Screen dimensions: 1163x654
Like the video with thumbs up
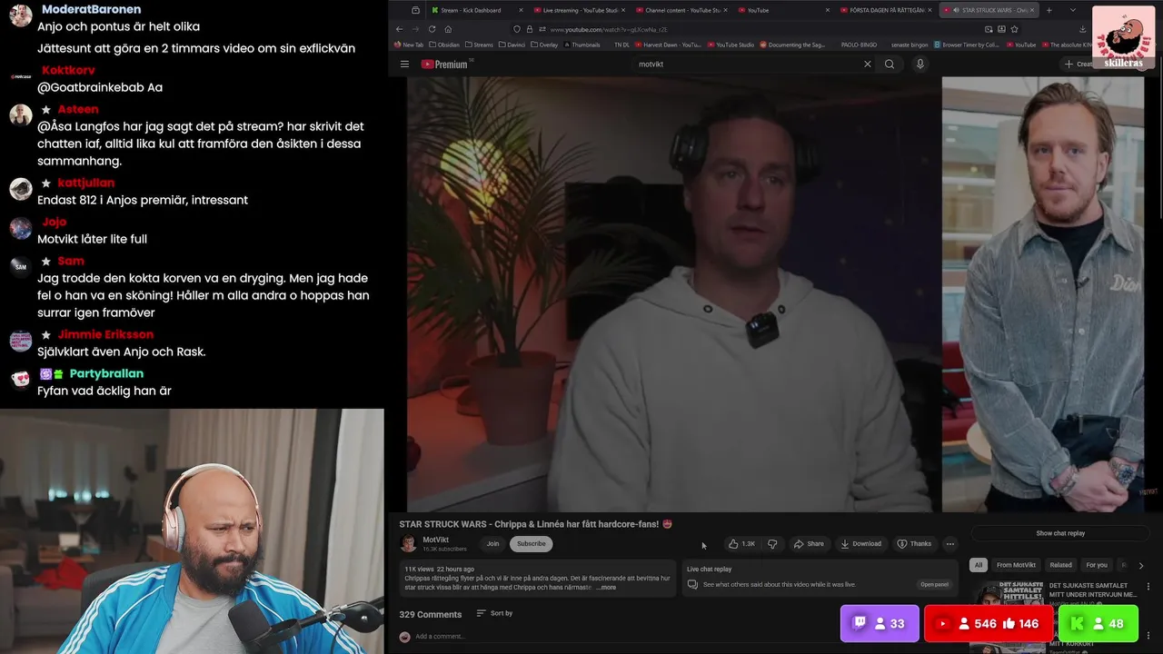[x=741, y=544]
